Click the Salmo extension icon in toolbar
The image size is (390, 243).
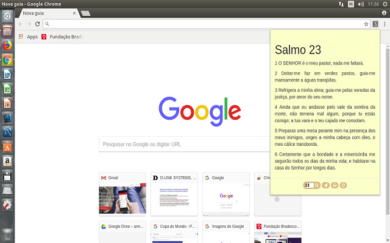tap(375, 24)
